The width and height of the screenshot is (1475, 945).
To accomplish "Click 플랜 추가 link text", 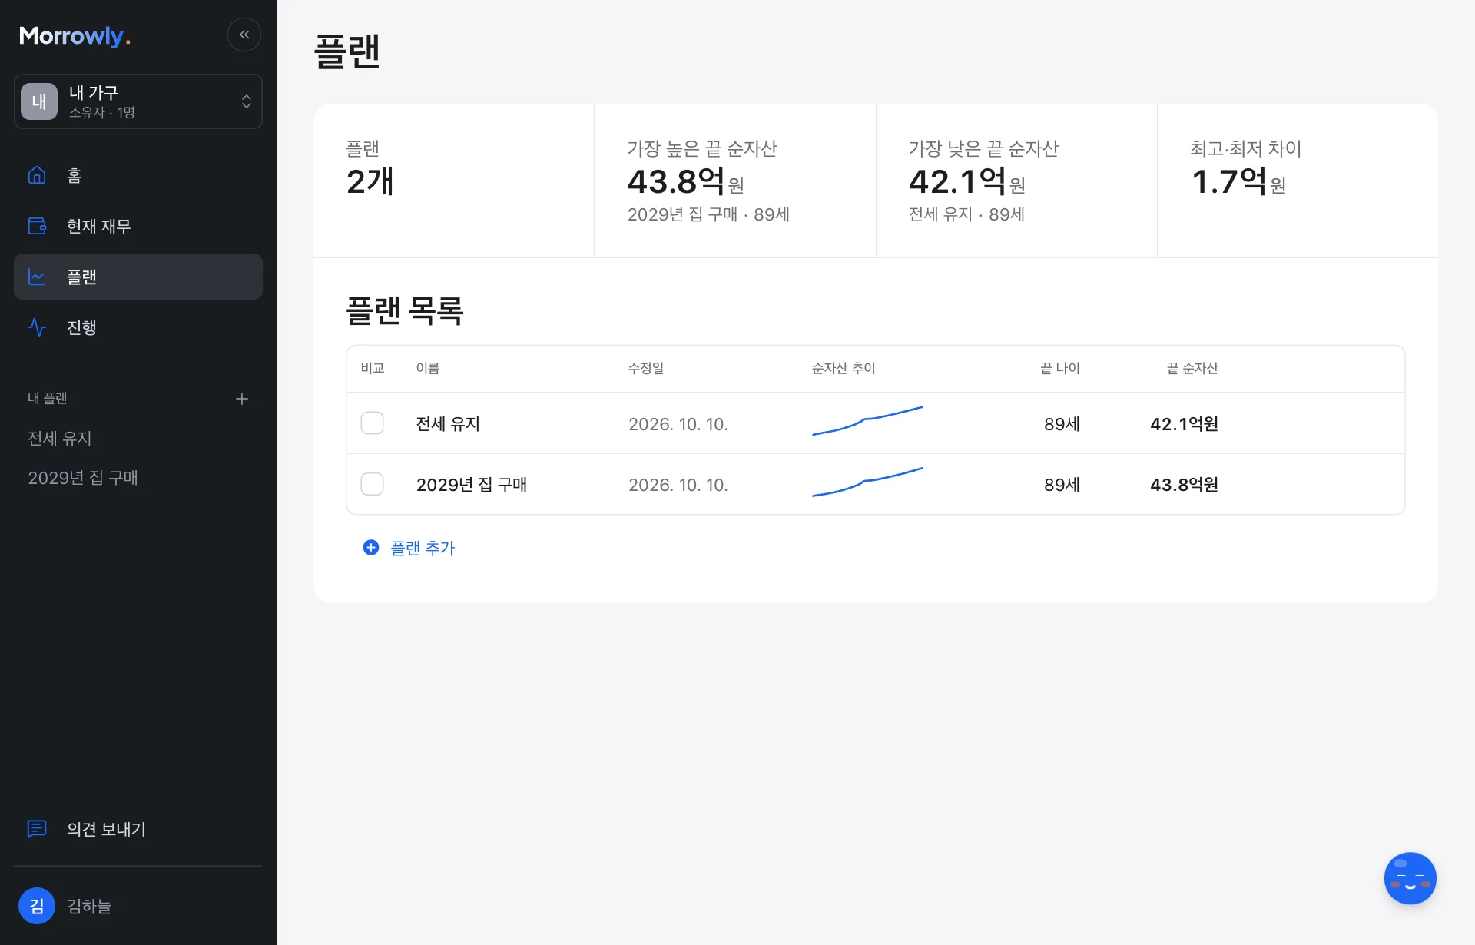I will point(423,548).
